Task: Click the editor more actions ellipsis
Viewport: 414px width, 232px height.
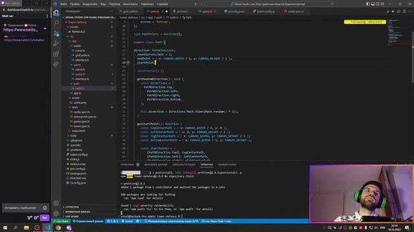Action: (410, 12)
